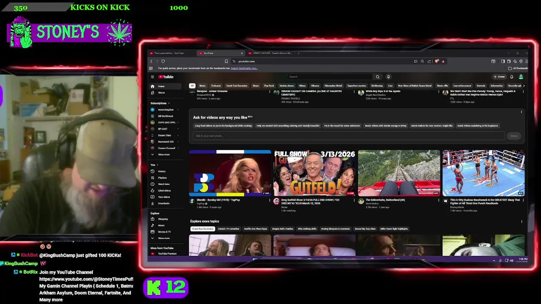541x304 pixels.
Task: Click the Create button
Action: click(499, 77)
